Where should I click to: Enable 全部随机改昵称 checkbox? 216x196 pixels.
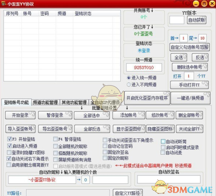click(56, 146)
